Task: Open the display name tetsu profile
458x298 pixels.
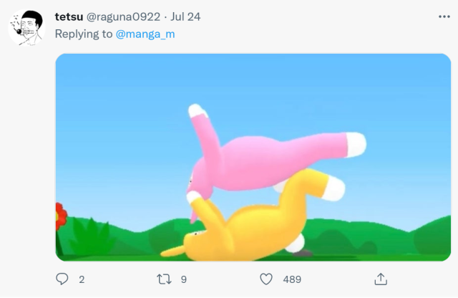Action: pyautogui.click(x=69, y=16)
